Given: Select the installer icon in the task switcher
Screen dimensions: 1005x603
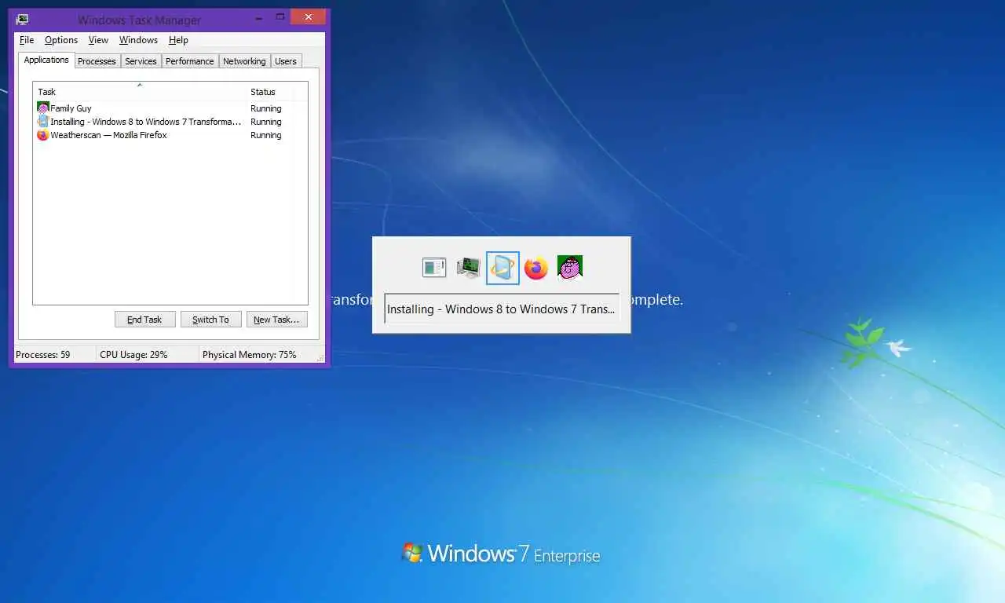Looking at the screenshot, I should pos(502,268).
